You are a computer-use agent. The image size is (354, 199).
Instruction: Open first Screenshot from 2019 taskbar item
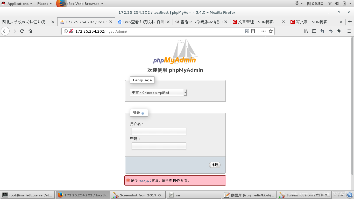(x=139, y=195)
